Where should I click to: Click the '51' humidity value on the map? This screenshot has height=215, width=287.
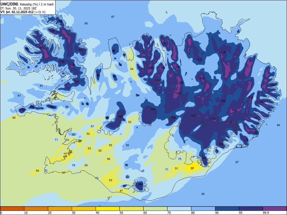tap(177, 168)
